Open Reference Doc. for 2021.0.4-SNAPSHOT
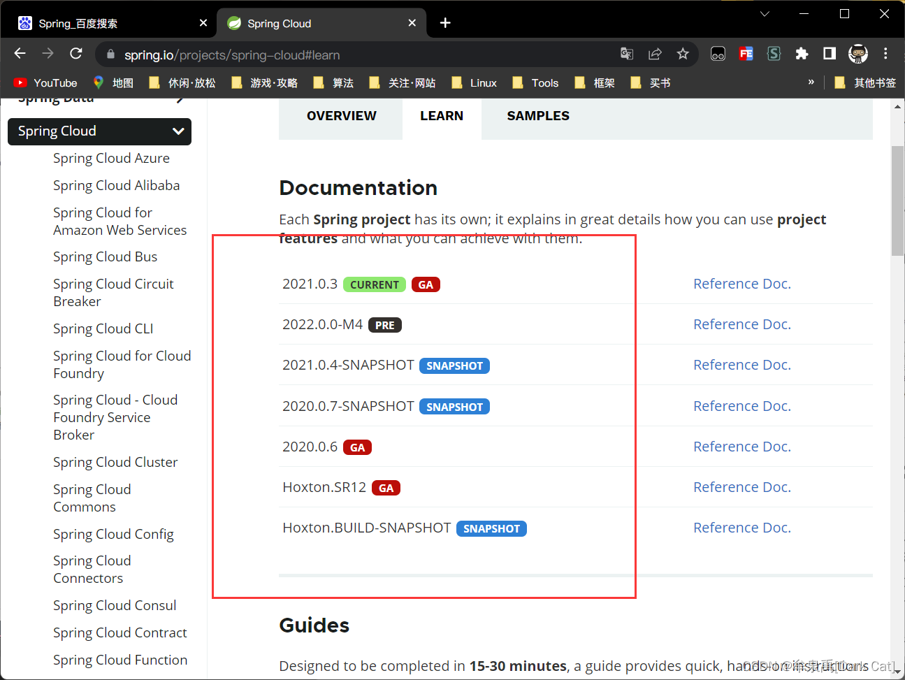The height and width of the screenshot is (680, 905). (742, 365)
